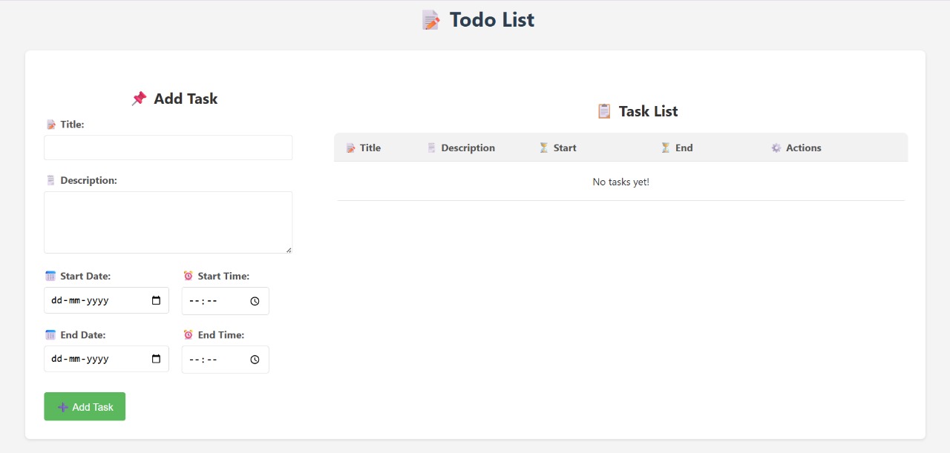Viewport: 950px width, 453px height.
Task: Click the pushpin icon beside Add Task
Action: point(139,99)
